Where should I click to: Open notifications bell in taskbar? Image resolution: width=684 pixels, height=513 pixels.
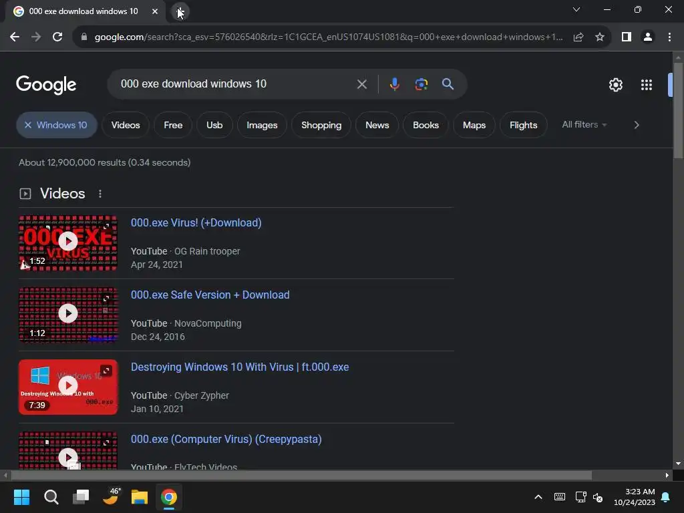coord(666,497)
